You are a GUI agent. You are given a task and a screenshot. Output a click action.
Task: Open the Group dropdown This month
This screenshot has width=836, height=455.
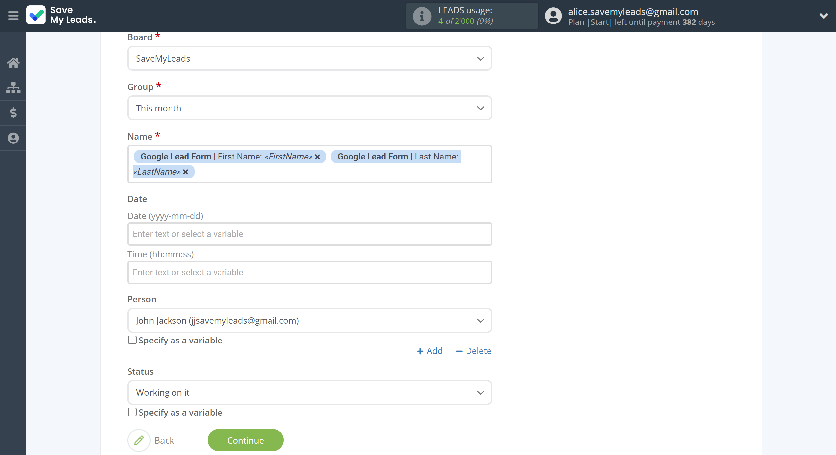pos(310,108)
